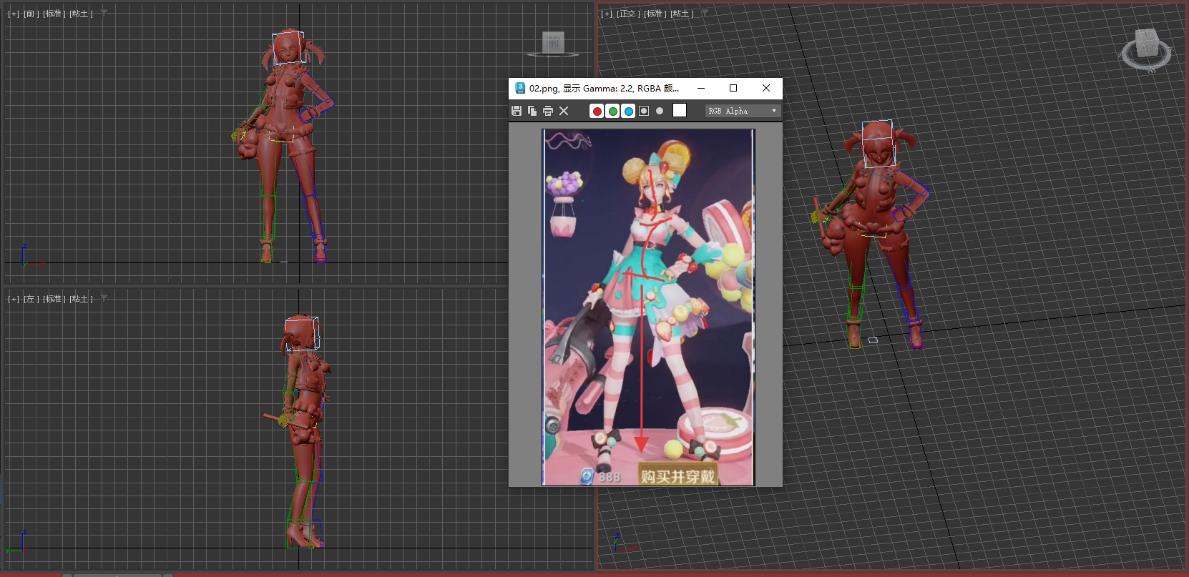1189x577 pixels.
Task: Click the ViewCube in the front viewport
Action: pos(553,43)
